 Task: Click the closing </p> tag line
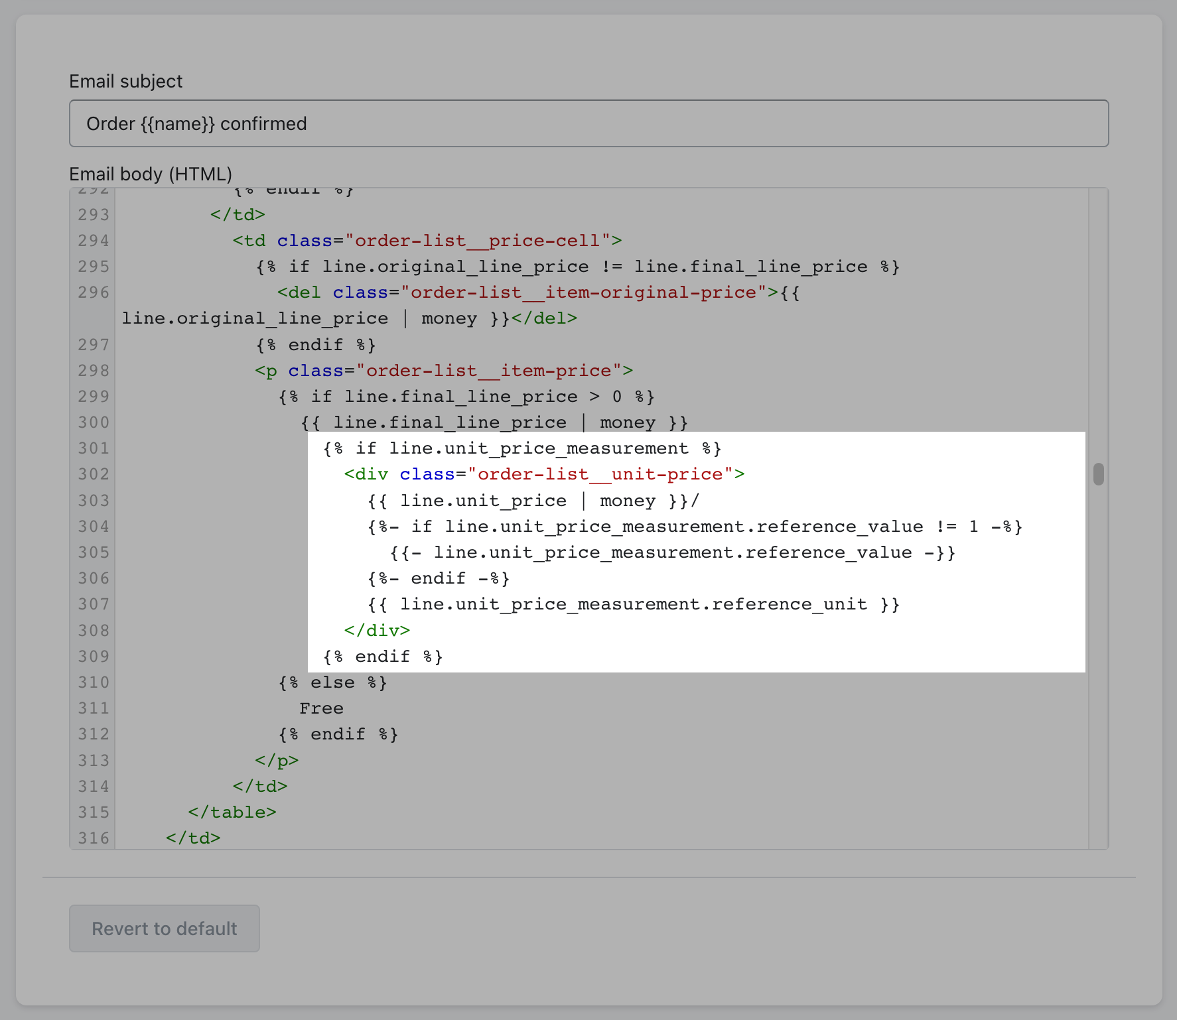pos(276,761)
